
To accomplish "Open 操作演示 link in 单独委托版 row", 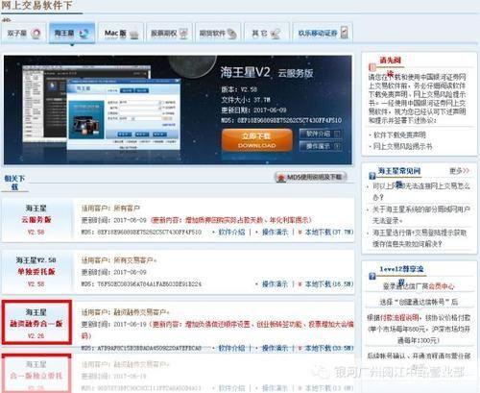I will click(x=275, y=283).
